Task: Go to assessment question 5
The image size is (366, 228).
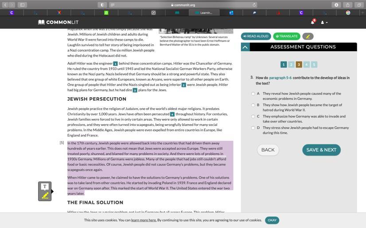Action: [x=314, y=65]
